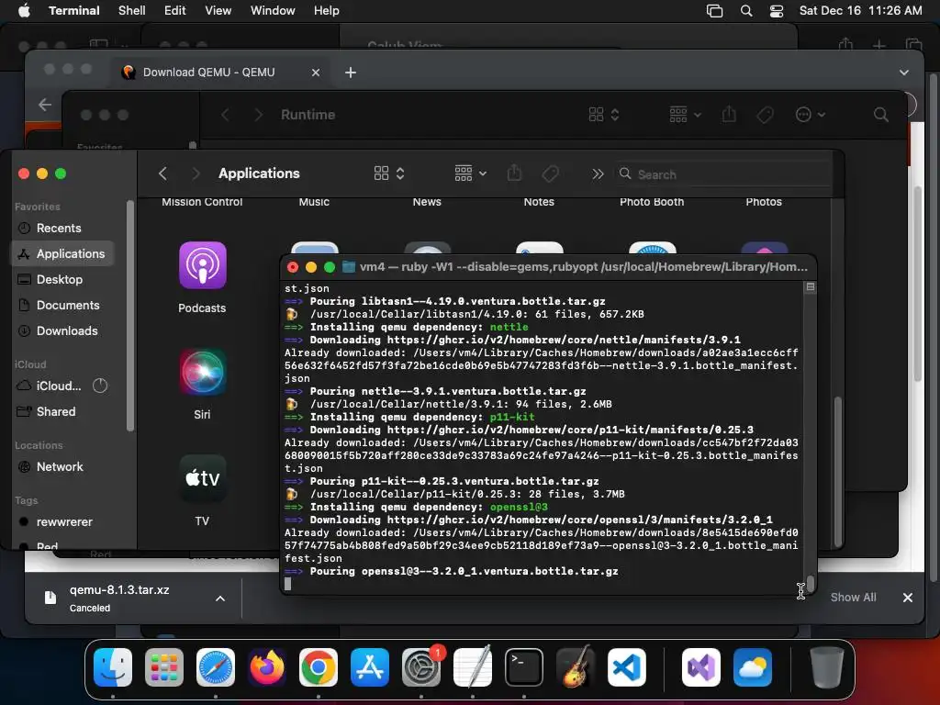Switch to Terminal via Dock icon
This screenshot has width=940, height=705.
click(524, 667)
